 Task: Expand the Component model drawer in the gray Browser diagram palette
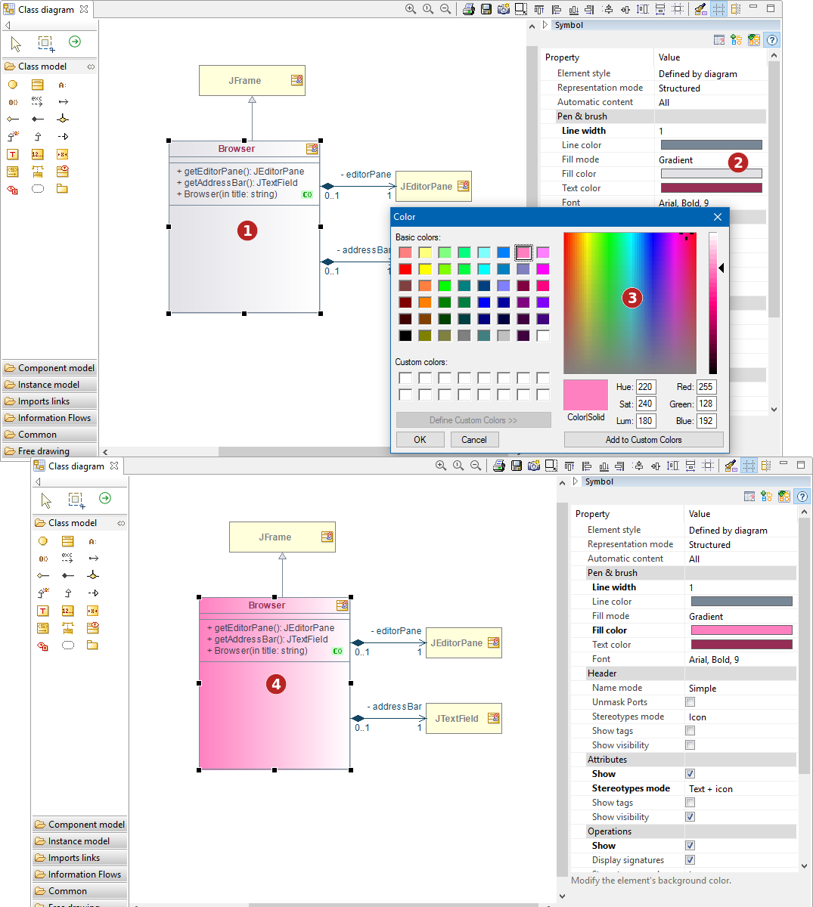click(49, 368)
